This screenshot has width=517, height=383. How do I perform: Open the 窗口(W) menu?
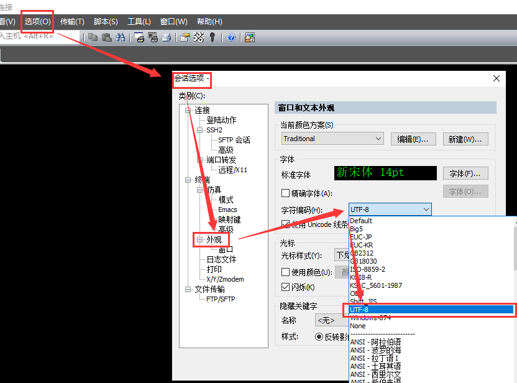tap(173, 22)
